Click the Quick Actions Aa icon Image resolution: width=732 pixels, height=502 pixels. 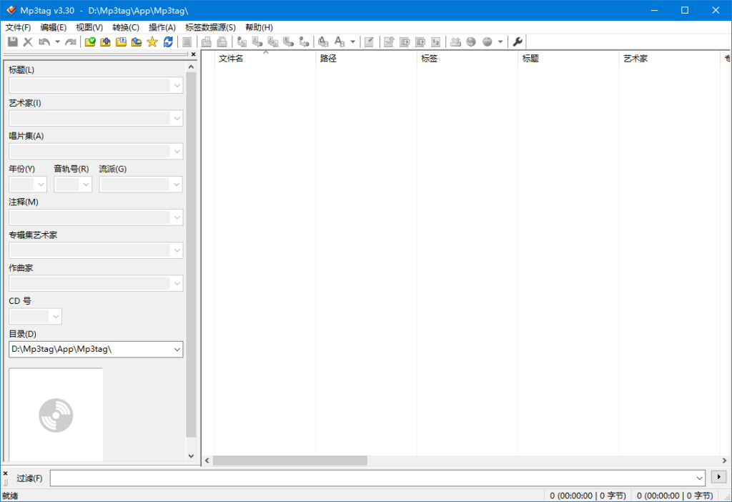click(340, 41)
